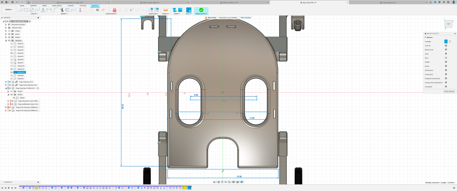Open the DESIGN workspace dropdown
457x191 pixels.
pos(9,9)
